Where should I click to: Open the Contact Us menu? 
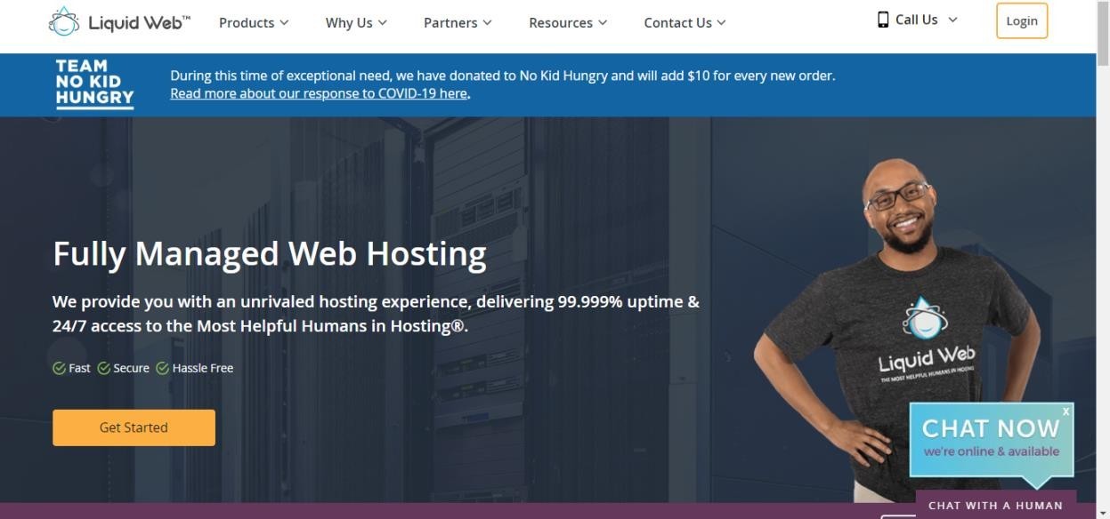(685, 22)
